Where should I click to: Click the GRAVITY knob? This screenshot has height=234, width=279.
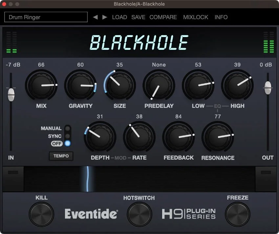click(80, 86)
